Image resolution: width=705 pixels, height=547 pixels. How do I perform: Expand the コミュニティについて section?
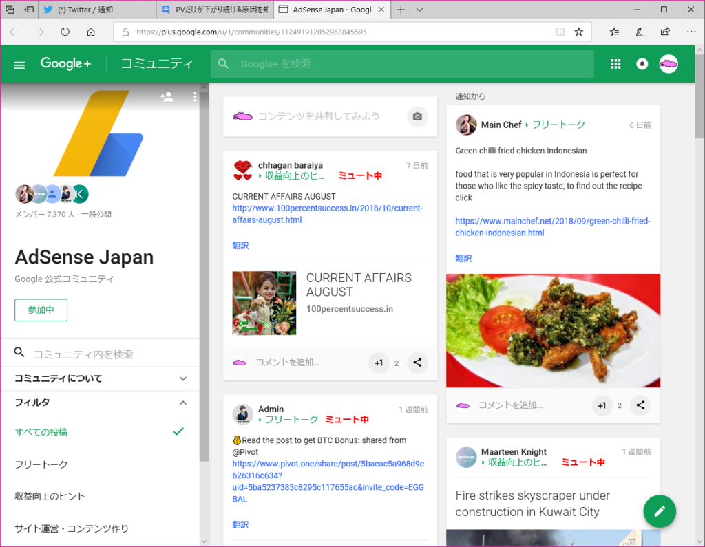101,379
